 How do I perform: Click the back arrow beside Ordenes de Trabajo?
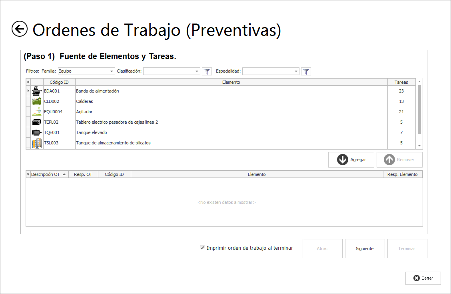(20, 29)
